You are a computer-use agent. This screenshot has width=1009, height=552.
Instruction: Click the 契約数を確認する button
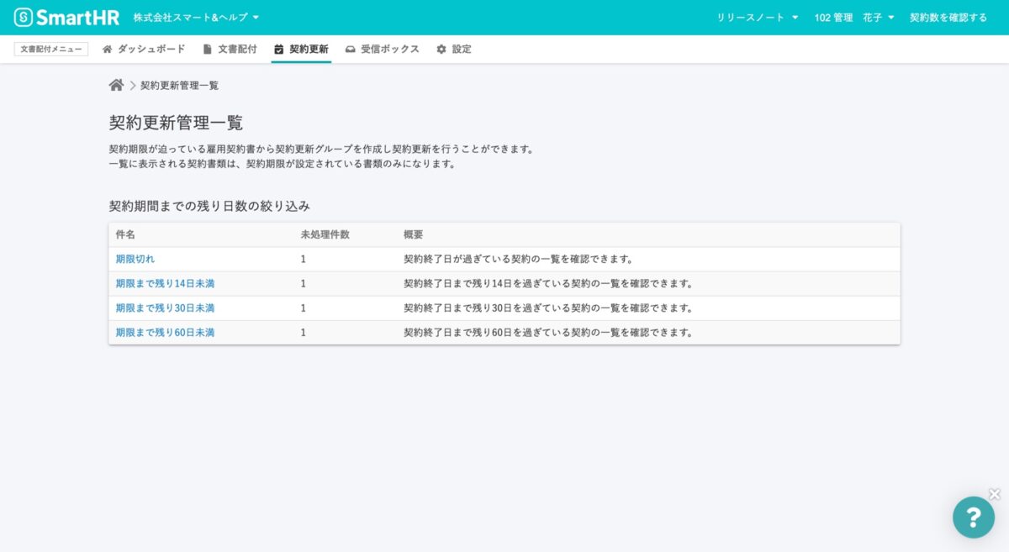(951, 17)
